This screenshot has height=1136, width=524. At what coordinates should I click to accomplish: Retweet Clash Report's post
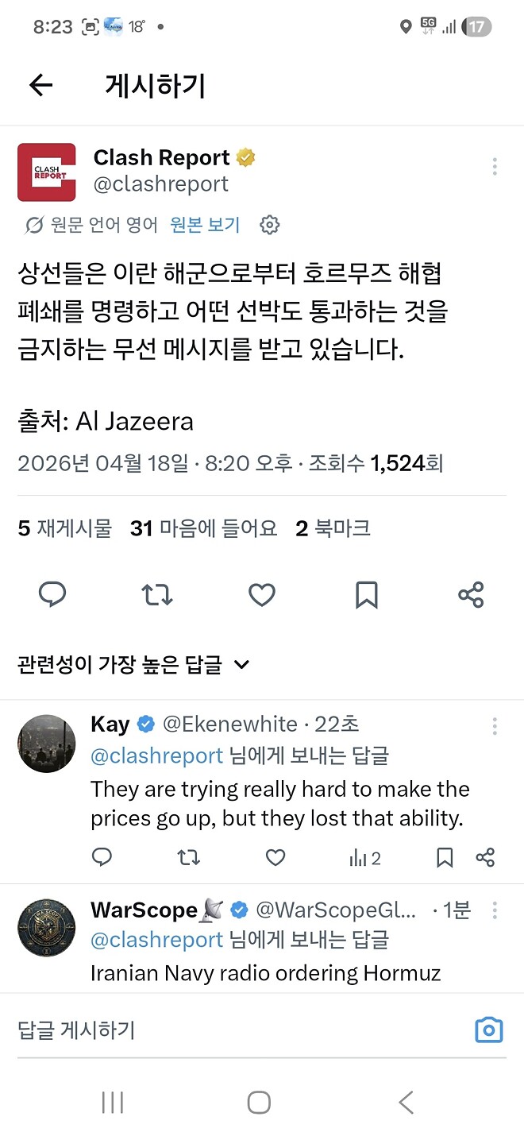tap(156, 594)
